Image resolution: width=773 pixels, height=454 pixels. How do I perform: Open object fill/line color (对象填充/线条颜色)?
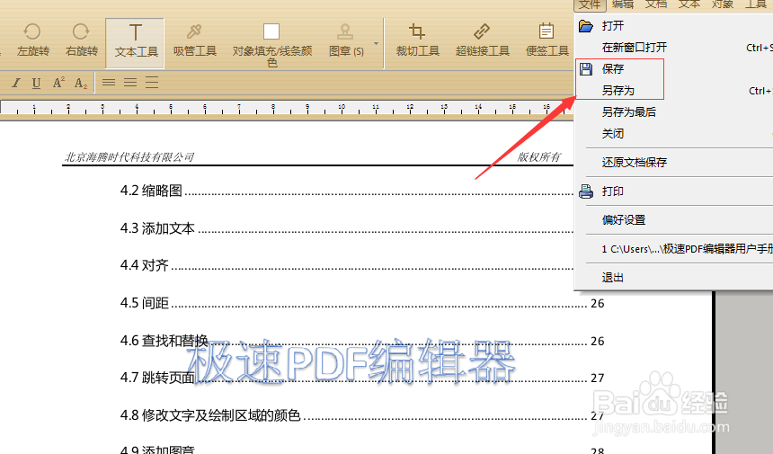tap(271, 45)
